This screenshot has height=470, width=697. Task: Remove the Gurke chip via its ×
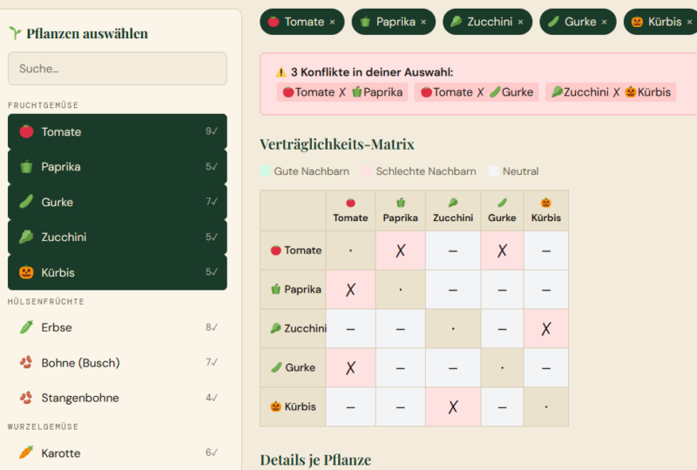pyautogui.click(x=604, y=22)
